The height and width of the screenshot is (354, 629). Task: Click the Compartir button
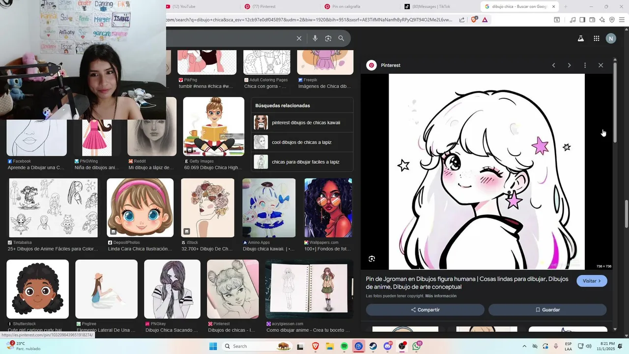click(x=425, y=310)
